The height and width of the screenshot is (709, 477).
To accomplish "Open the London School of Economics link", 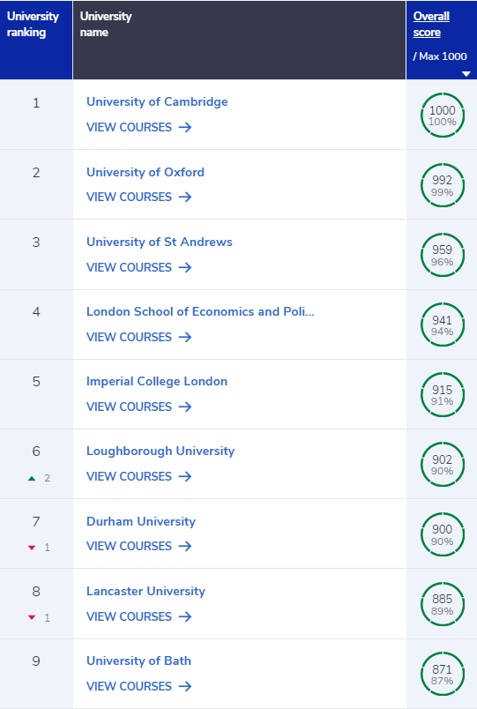I will click(200, 311).
